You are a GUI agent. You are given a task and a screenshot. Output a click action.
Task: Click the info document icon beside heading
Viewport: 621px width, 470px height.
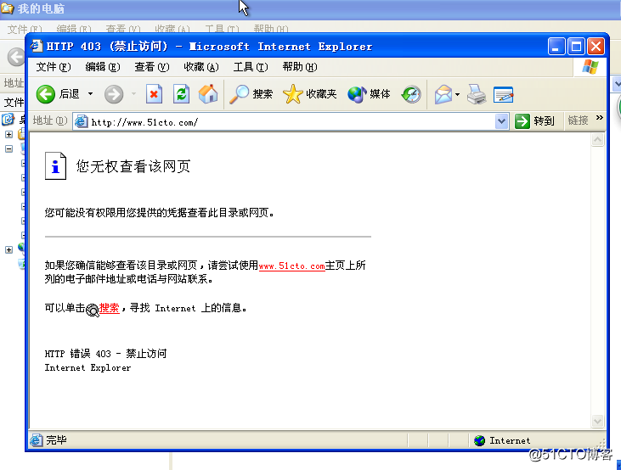[55, 165]
